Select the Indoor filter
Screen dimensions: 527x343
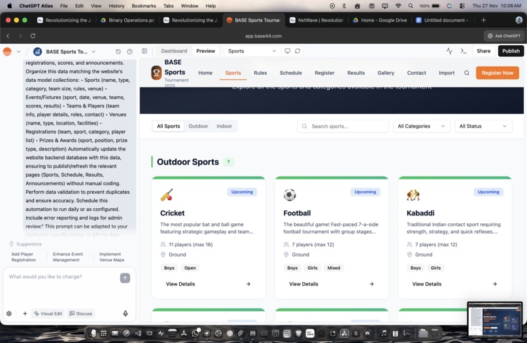224,126
